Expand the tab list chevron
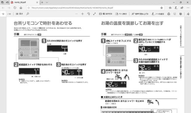Image resolution: width=191 pixels, height=113 pixels. [x=47, y=2]
